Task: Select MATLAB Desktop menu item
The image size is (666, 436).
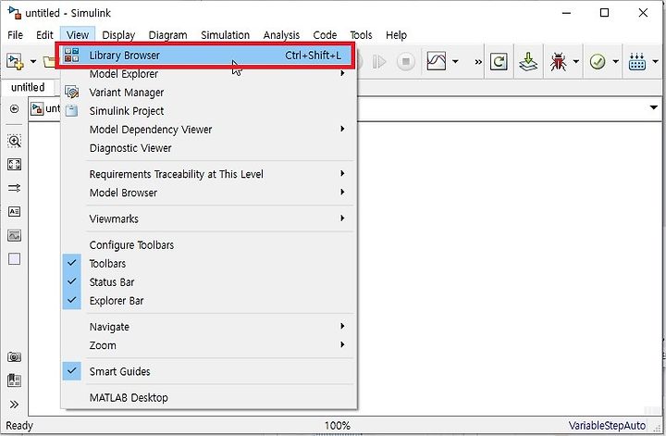Action: (x=209, y=398)
